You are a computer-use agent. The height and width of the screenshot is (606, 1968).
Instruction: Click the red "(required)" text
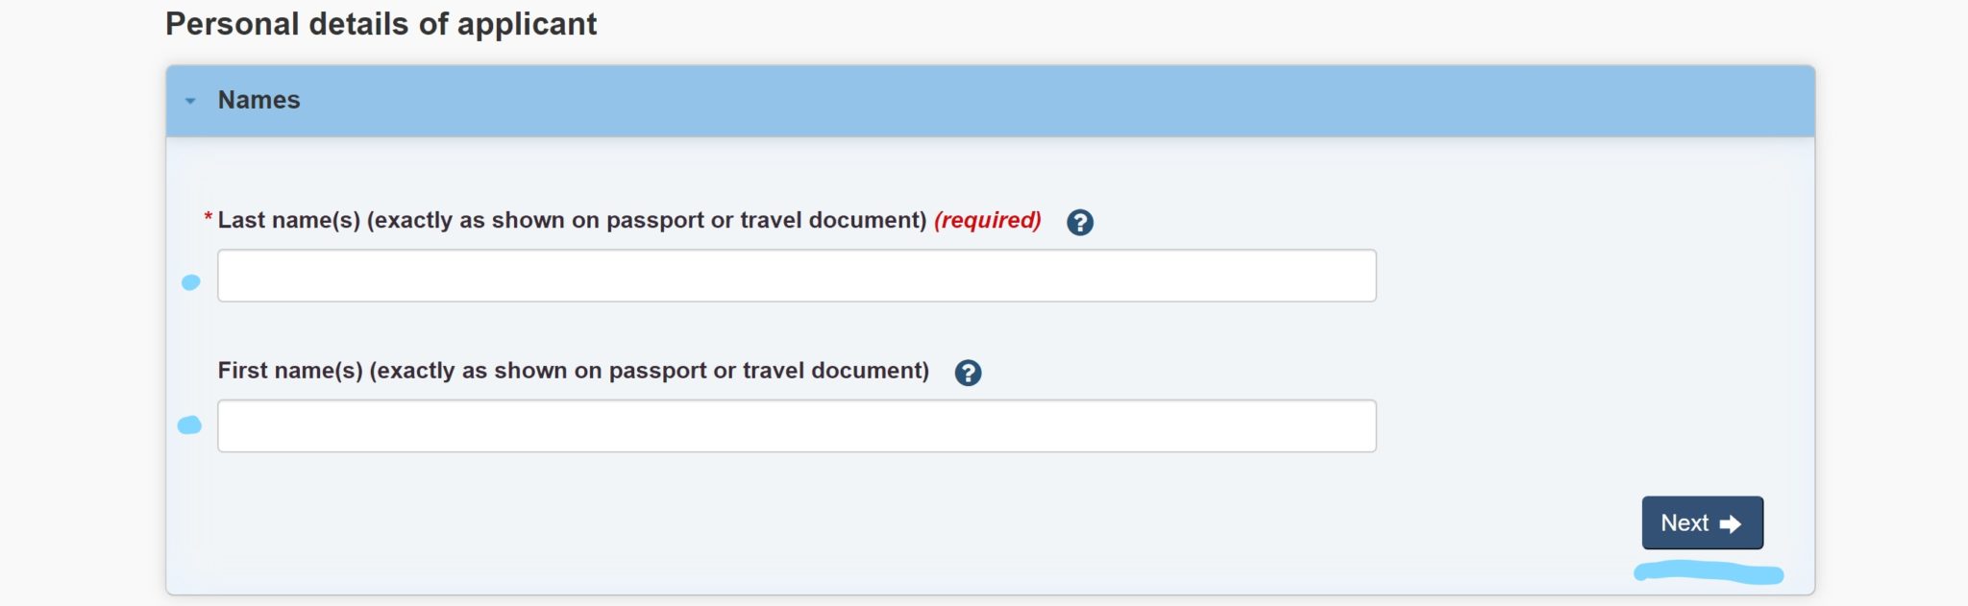pos(987,220)
